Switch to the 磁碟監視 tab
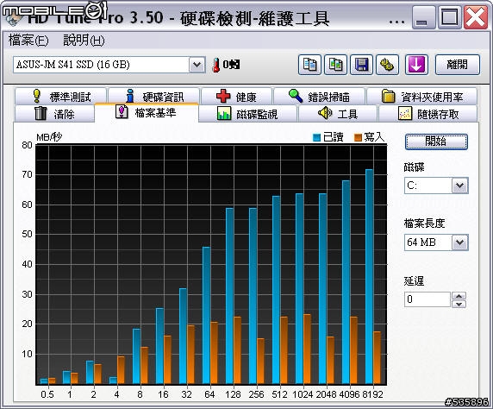493x409 pixels. pyautogui.click(x=247, y=114)
